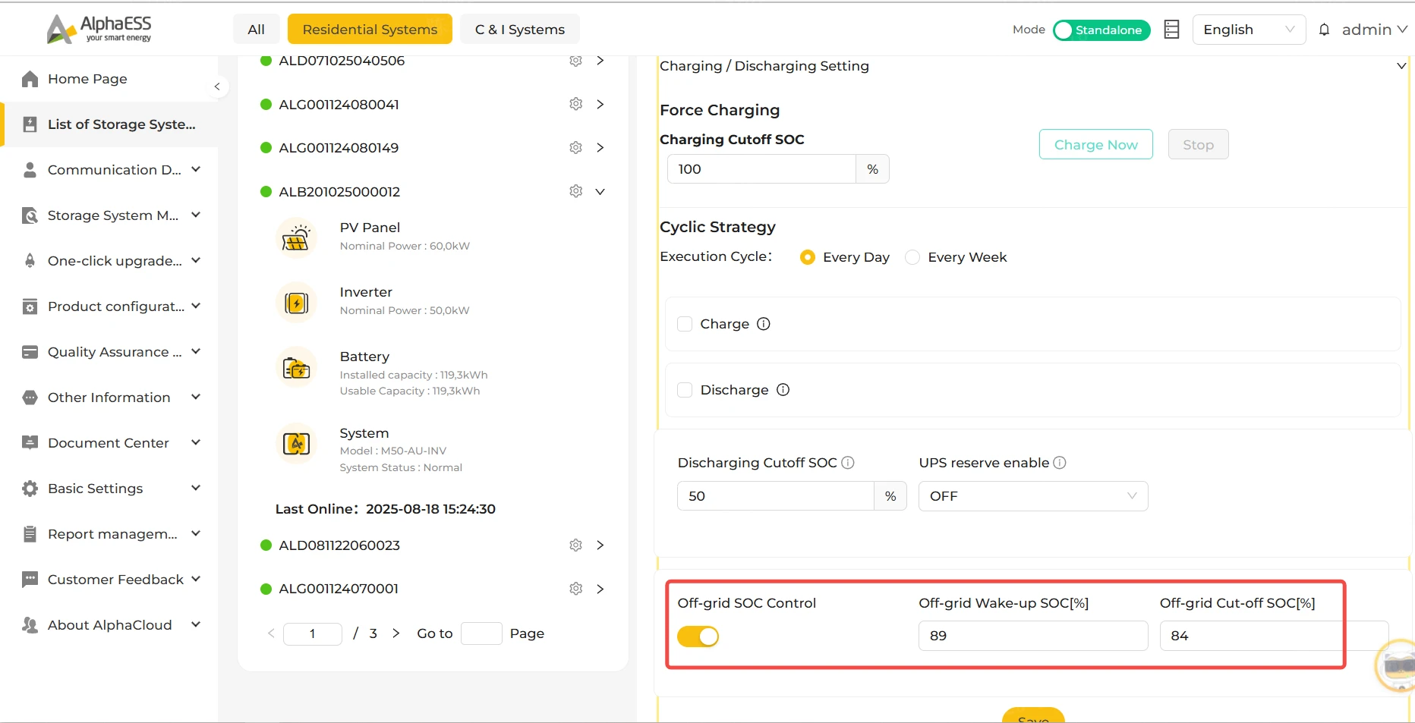Screen dimensions: 1415x723
Task: Click the Stop button
Action: (1199, 144)
